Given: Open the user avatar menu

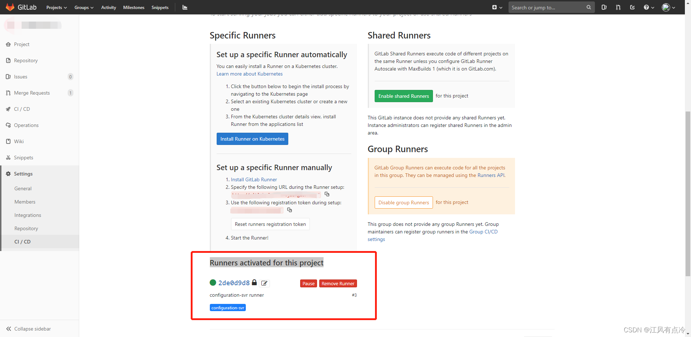Looking at the screenshot, I should click(x=668, y=7).
